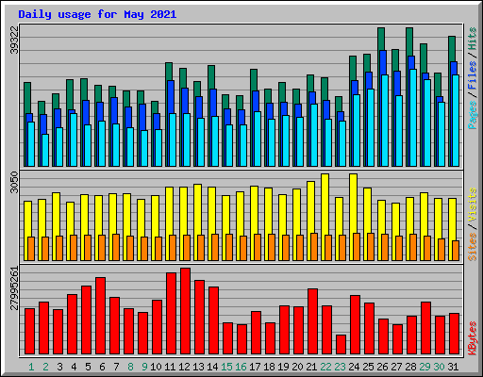The width and height of the screenshot is (483, 377).
Task: Click the KBytes legend label
Action: pyautogui.click(x=473, y=338)
